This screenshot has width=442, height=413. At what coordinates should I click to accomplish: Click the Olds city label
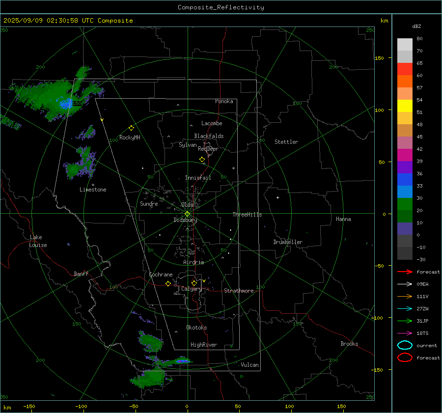tap(187, 205)
